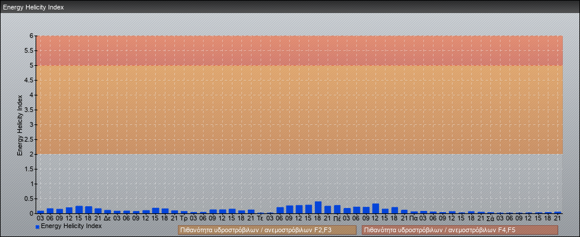Click the Πέ day label on the x-axis
The image size is (580, 237).
(337, 219)
